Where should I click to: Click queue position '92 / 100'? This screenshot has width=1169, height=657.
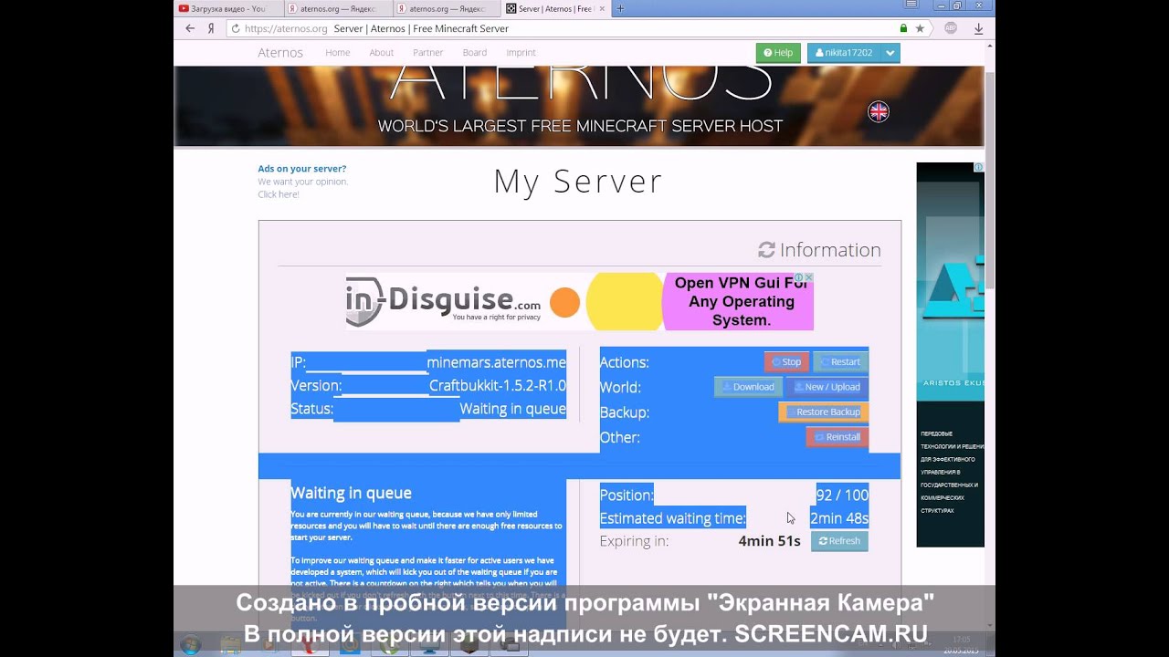841,495
